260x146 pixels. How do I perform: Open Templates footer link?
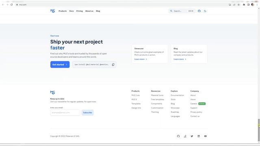(x=136, y=104)
